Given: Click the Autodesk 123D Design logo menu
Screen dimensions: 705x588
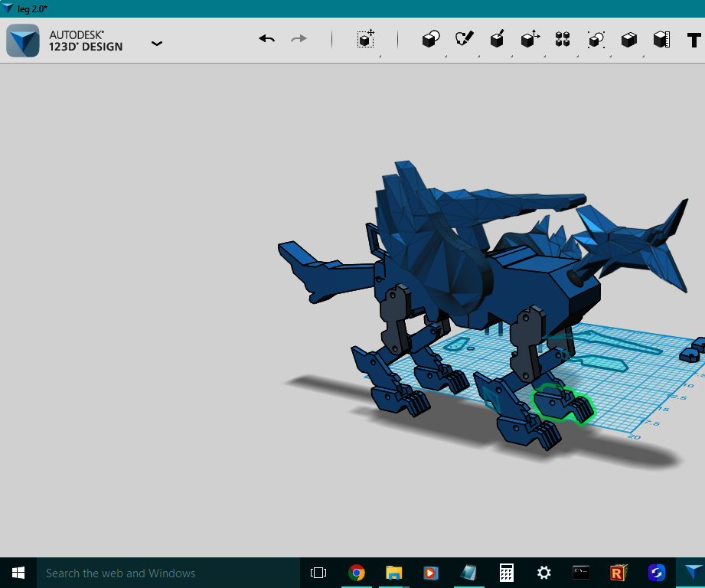Looking at the screenshot, I should coord(23,39).
